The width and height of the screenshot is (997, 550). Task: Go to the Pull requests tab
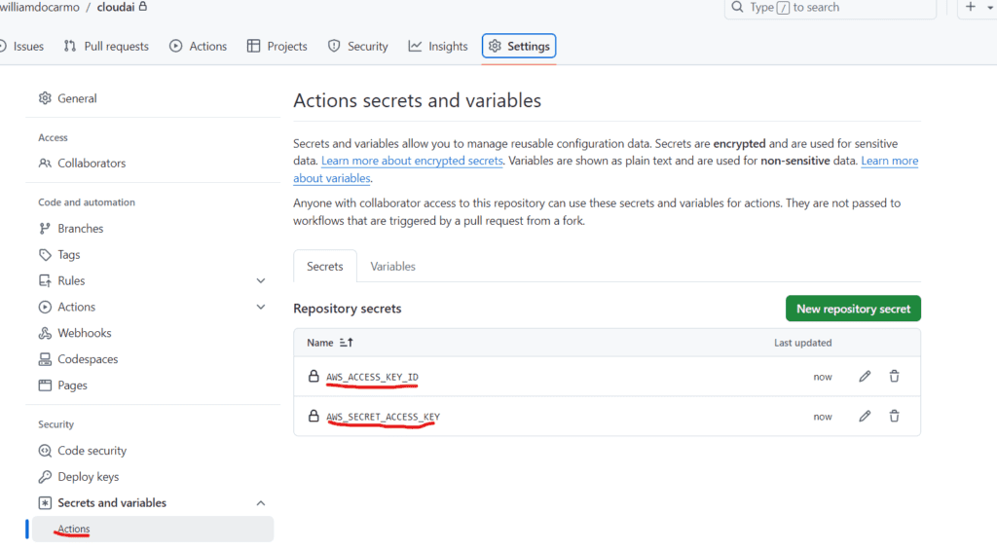(x=107, y=46)
